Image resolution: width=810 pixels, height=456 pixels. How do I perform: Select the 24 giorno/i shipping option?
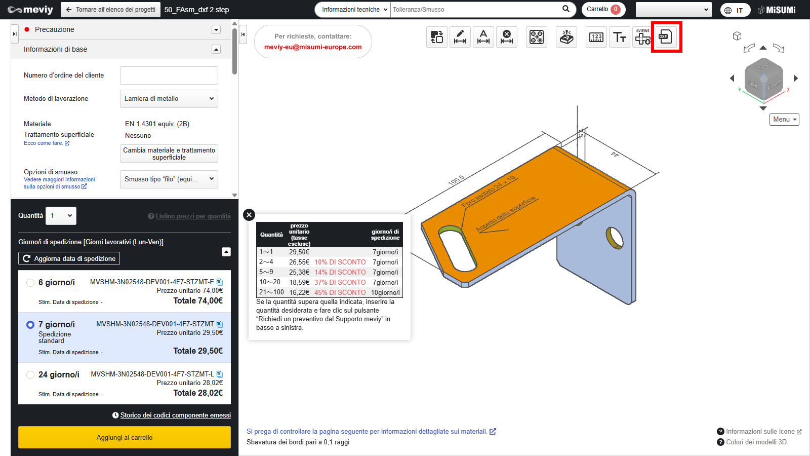click(30, 375)
